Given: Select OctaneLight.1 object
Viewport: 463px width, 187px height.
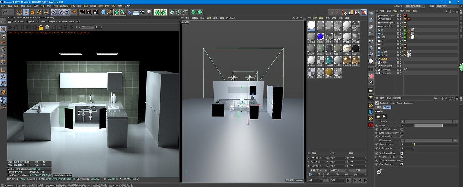Looking at the screenshot, I should [388, 23].
